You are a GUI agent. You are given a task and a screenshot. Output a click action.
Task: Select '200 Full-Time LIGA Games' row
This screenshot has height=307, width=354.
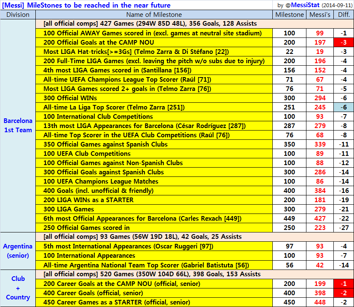click(x=154, y=61)
